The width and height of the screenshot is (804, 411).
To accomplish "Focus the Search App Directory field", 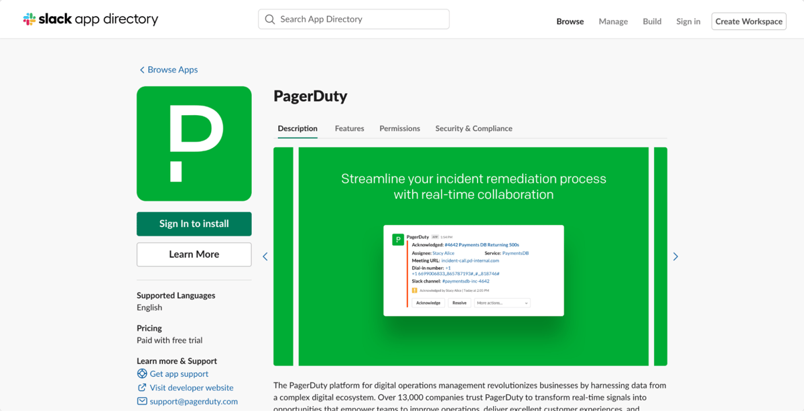I will (x=354, y=19).
